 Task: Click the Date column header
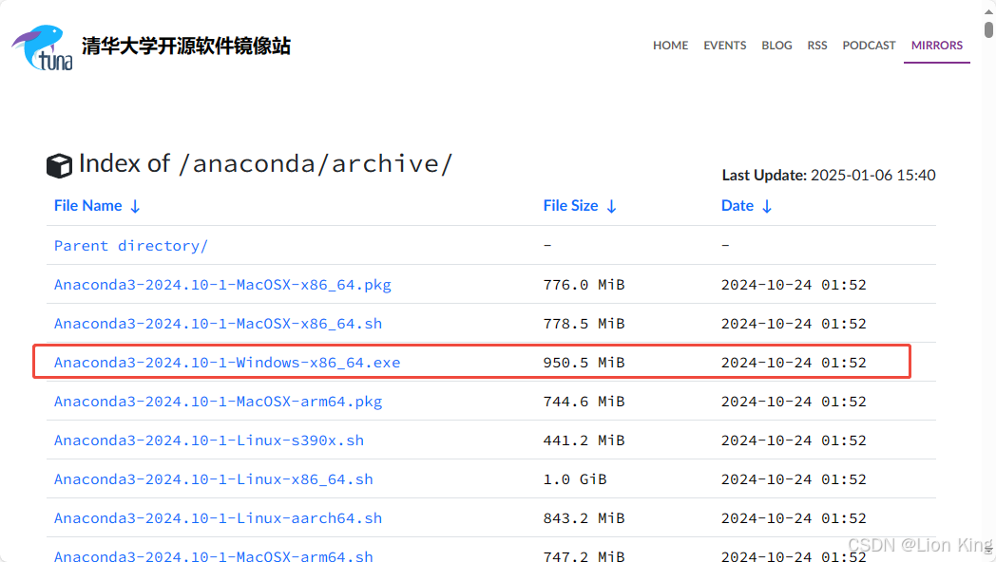coord(737,205)
